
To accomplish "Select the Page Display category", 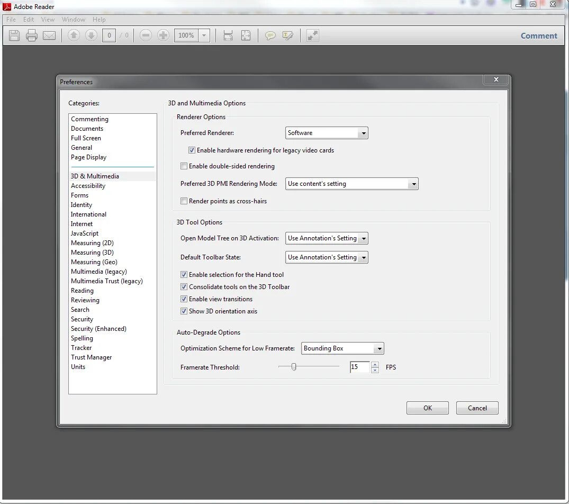I will [x=88, y=157].
